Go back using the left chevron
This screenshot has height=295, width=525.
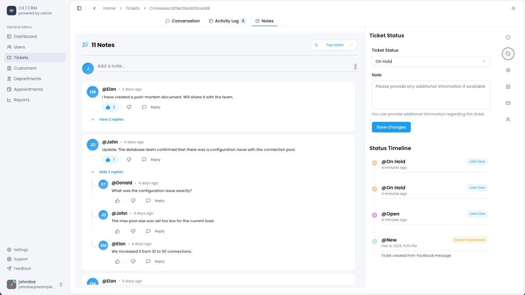click(x=94, y=8)
